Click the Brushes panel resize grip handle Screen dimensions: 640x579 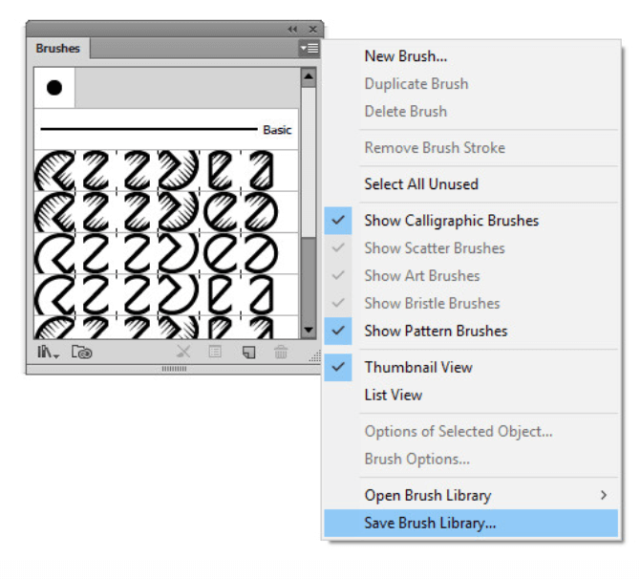[x=314, y=356]
